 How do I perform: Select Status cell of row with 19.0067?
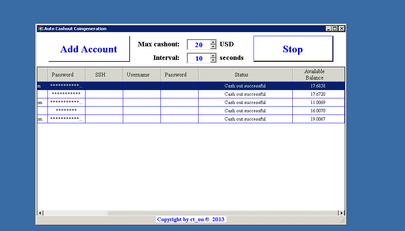[245, 119]
